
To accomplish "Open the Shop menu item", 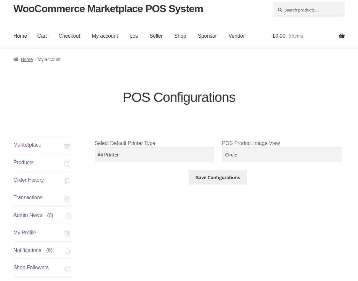I will point(180,36).
